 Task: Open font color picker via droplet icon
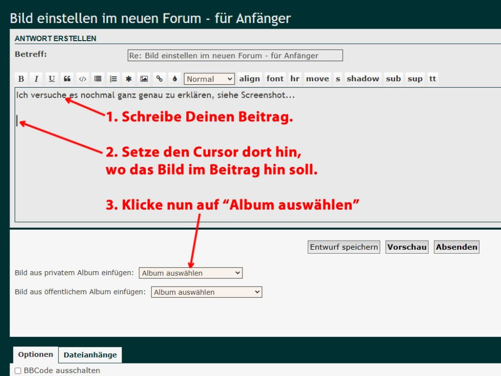(x=174, y=79)
